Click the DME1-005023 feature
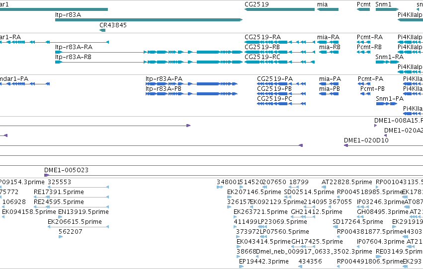The height and width of the screenshot is (269, 423). point(234,176)
